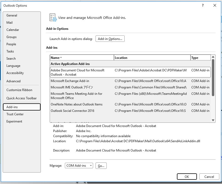
Task: Click the Adobe Inc. publisher text
Action: pyautogui.click(x=84, y=131)
